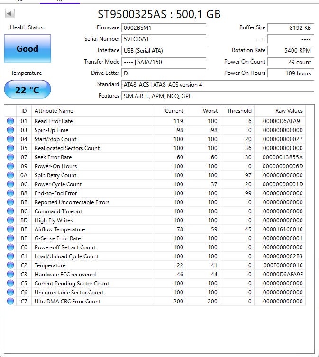
Task: Click the Power On Count field 29 count
Action: [x=291, y=62]
